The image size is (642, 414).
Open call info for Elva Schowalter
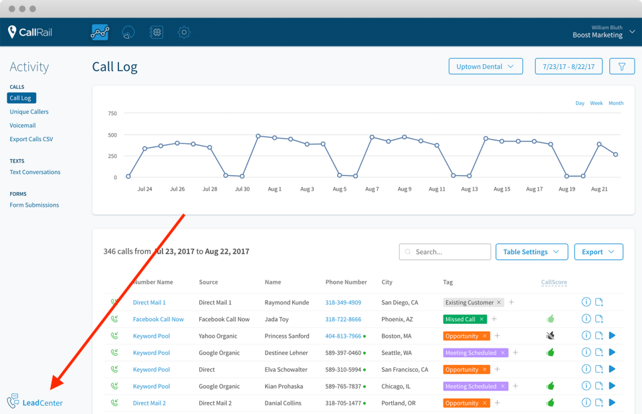click(x=586, y=369)
